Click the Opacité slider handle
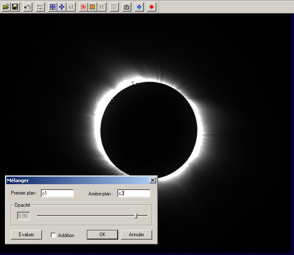Image resolution: width=294 pixels, height=255 pixels. (x=136, y=216)
